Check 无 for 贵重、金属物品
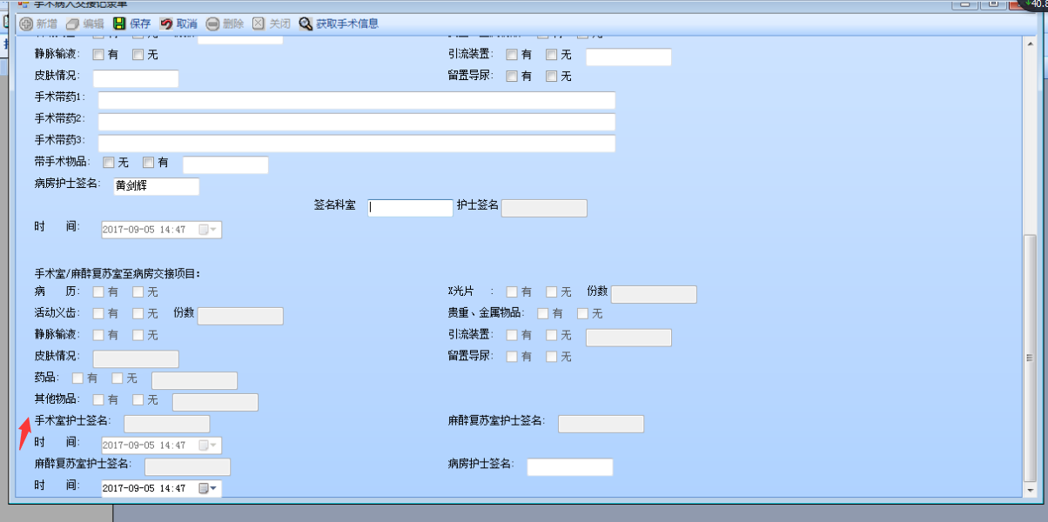The width and height of the screenshot is (1048, 522). click(583, 313)
